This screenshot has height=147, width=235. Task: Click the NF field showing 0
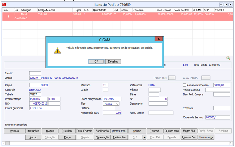(x=158, y=99)
